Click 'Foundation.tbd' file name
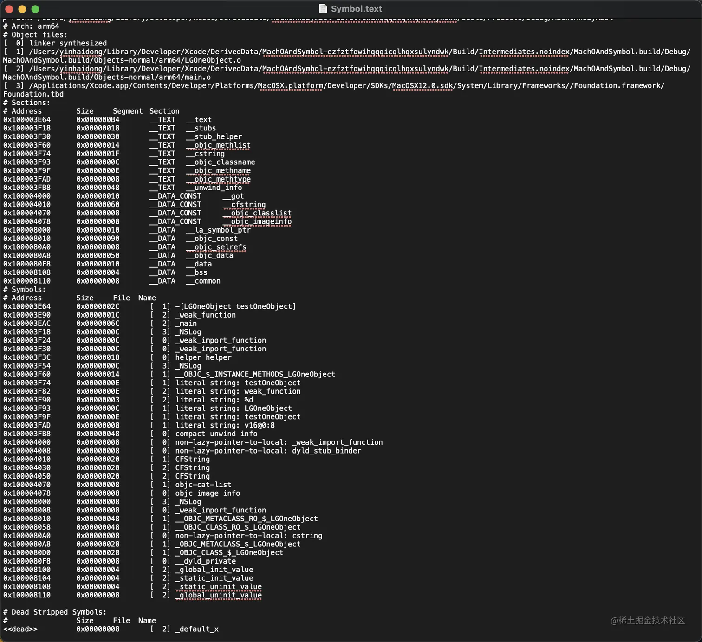 pos(33,94)
